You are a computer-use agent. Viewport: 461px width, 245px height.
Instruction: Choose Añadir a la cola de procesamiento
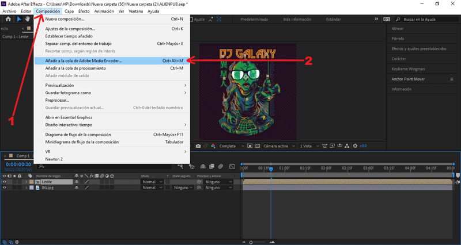(x=112, y=68)
